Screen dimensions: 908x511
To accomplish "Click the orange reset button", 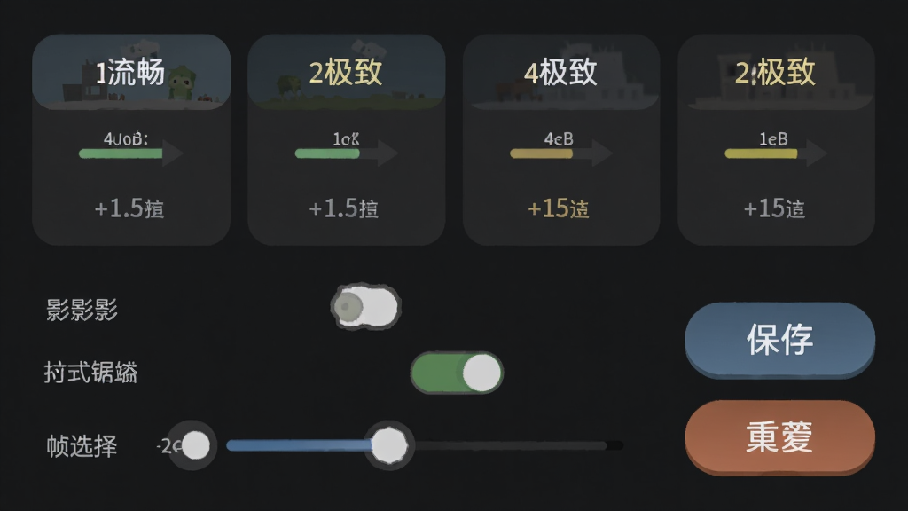I will [x=779, y=437].
